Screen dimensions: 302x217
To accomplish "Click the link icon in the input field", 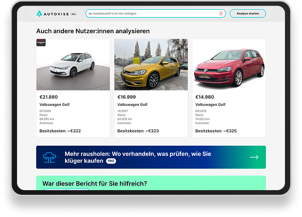I will (x=90, y=13).
